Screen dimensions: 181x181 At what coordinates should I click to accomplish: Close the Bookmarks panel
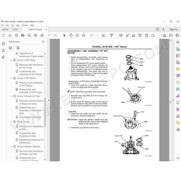[x=43, y=42]
